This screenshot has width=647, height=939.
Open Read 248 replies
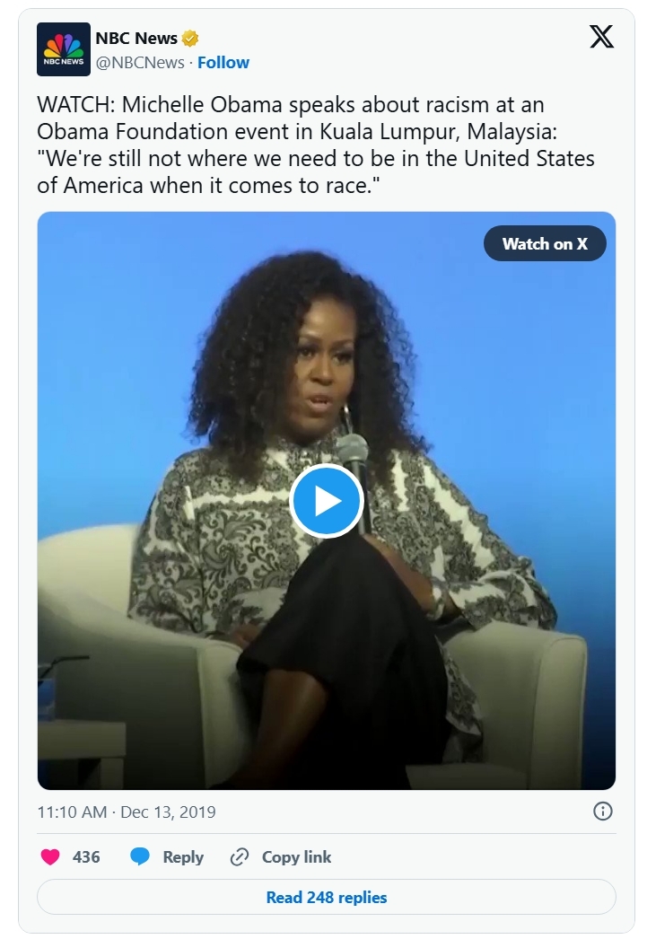coord(327,897)
